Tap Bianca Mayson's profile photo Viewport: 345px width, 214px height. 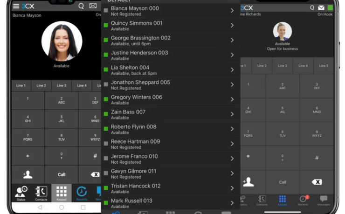coord(62,41)
